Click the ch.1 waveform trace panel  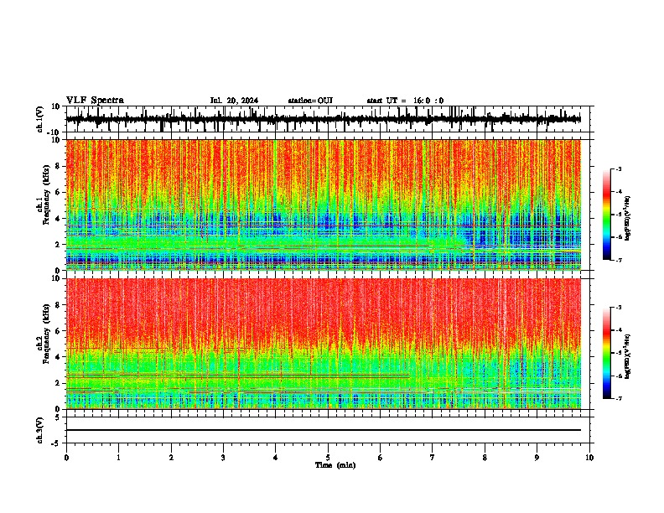pyautogui.click(x=328, y=119)
